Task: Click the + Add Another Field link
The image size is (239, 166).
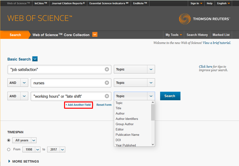Action: coord(78,105)
